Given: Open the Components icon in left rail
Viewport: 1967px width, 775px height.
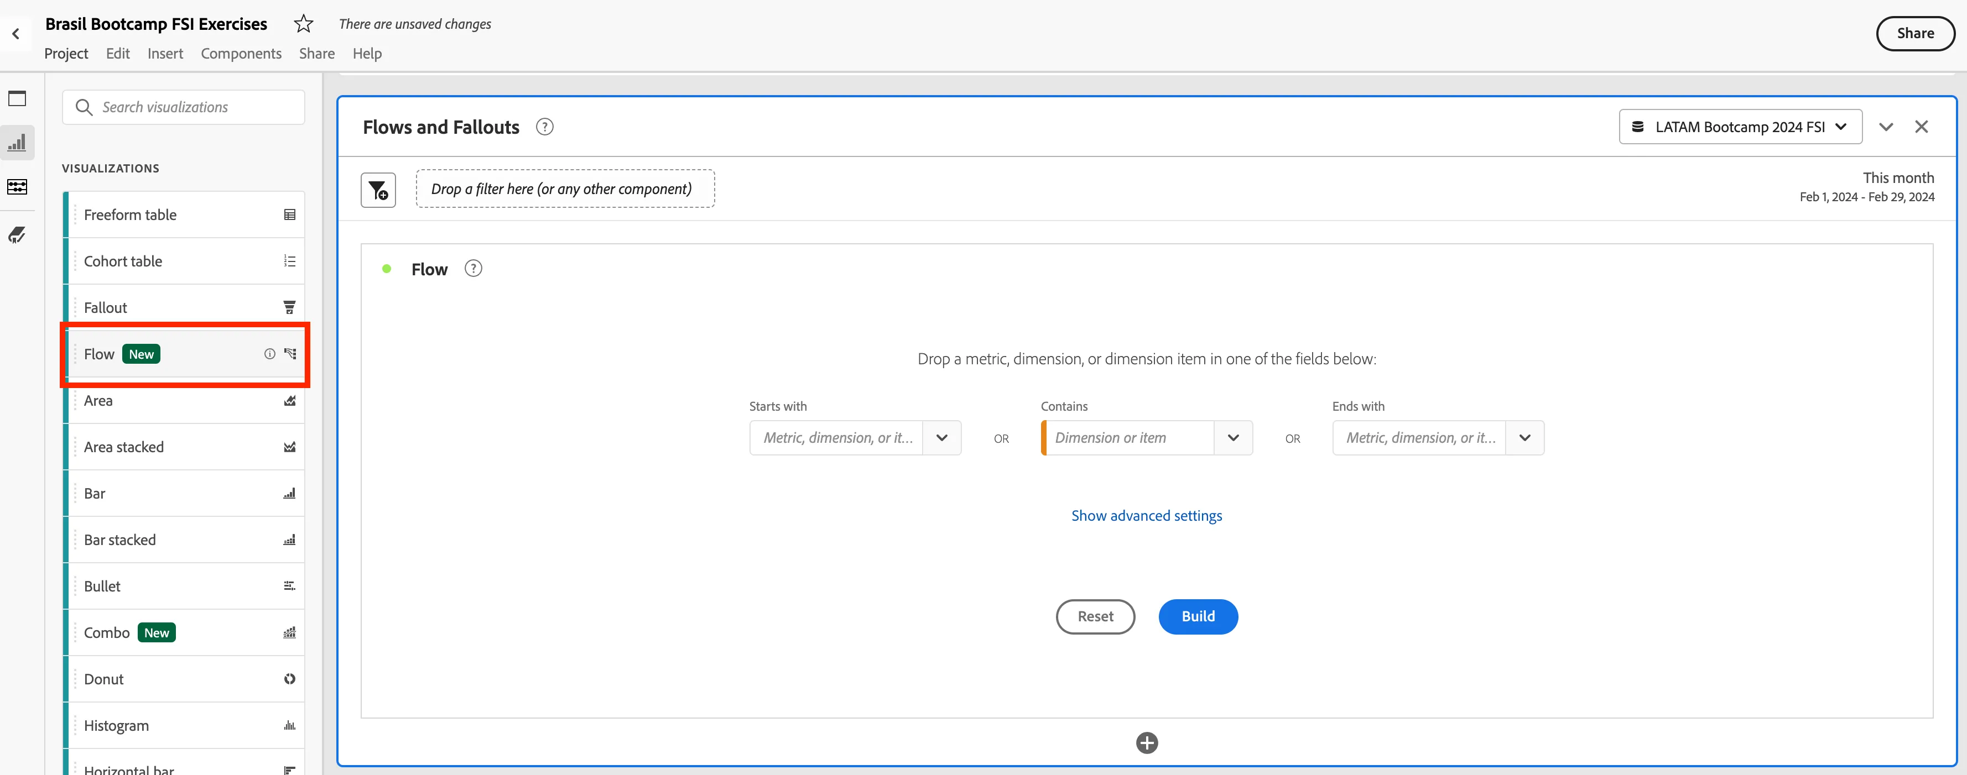Looking at the screenshot, I should [x=17, y=187].
